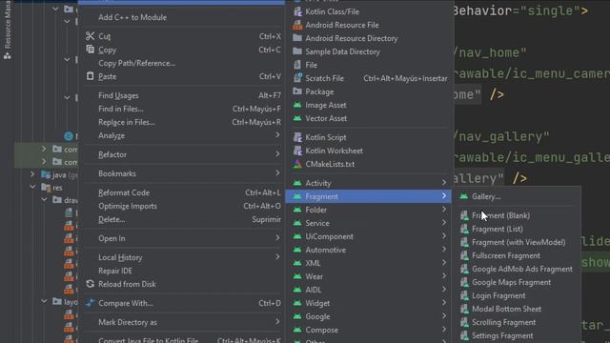Open the Folder submenu
This screenshot has width=610, height=343.
click(369, 210)
